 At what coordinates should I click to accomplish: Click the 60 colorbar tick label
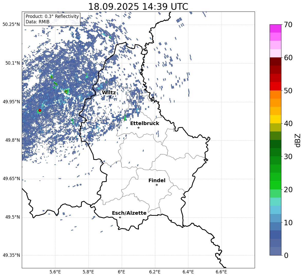[288, 58]
